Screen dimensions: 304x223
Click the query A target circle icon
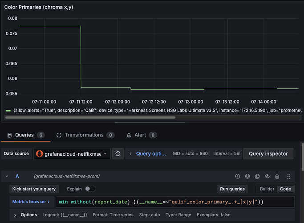247,176
